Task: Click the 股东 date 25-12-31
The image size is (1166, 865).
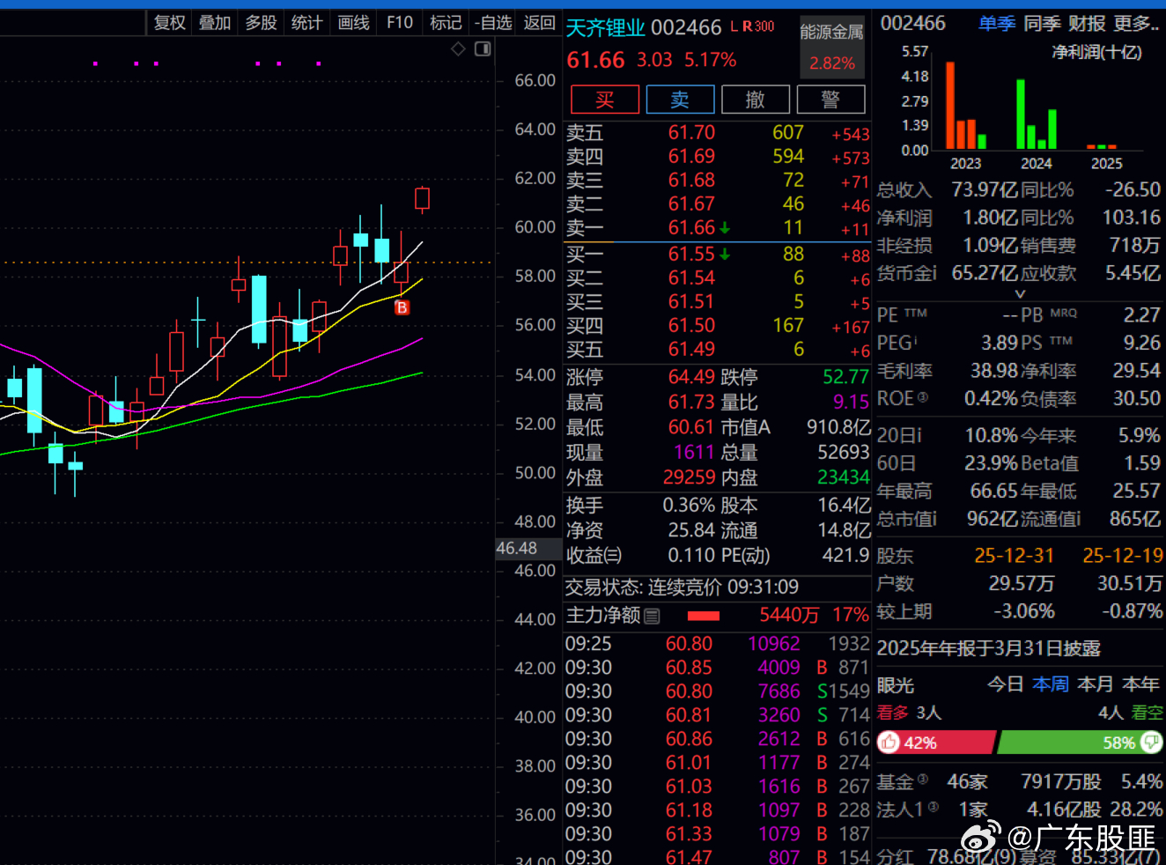Action: [1014, 556]
